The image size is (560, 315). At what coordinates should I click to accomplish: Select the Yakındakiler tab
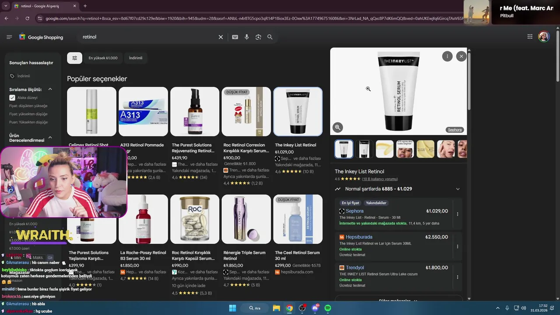376,203
